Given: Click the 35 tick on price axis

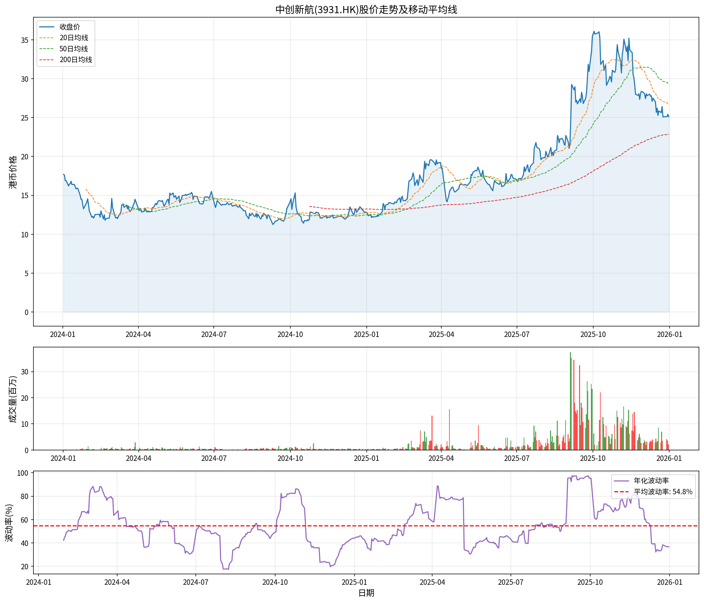Looking at the screenshot, I should (x=24, y=40).
